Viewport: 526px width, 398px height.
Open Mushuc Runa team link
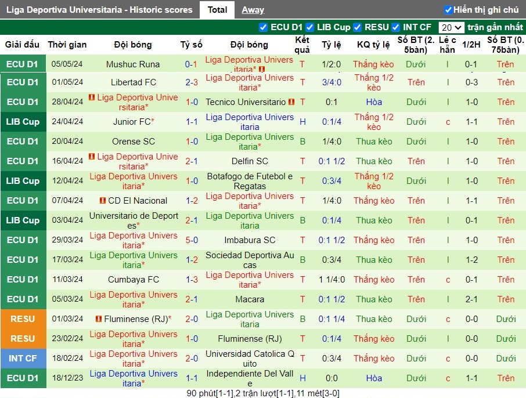tap(133, 64)
